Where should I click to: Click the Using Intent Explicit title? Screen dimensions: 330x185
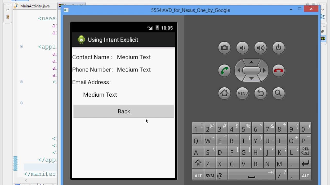(x=113, y=40)
